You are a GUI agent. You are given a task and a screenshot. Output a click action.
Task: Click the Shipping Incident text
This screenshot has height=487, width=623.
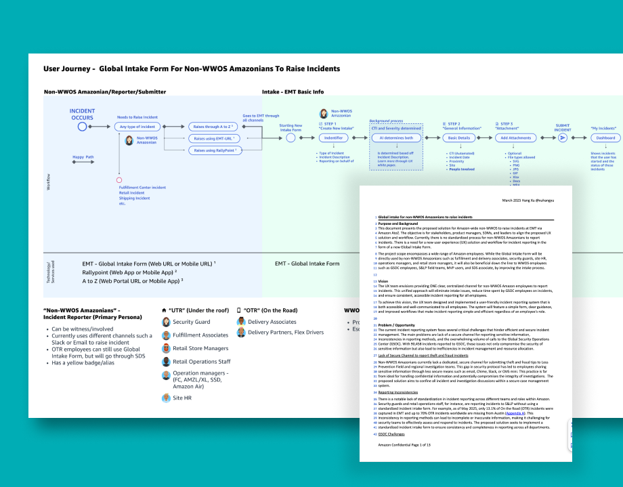coord(134,198)
